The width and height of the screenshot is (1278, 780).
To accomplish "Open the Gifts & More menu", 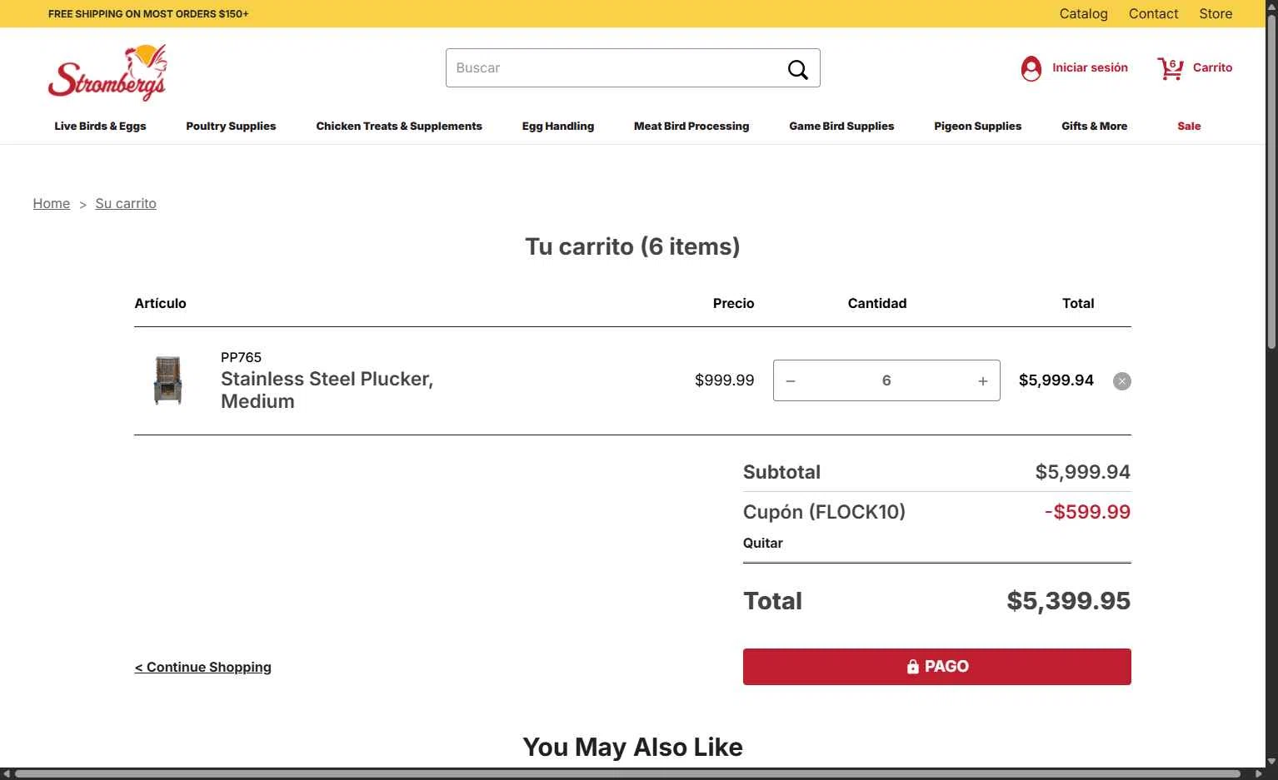I will [x=1095, y=127].
